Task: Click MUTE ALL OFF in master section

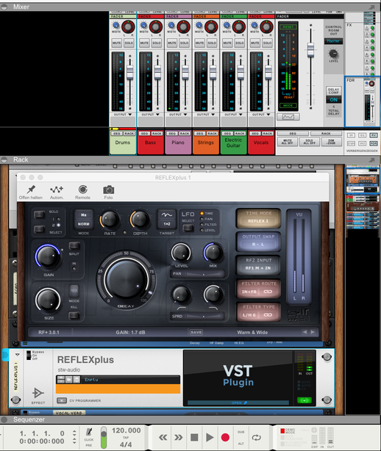Action: [x=288, y=142]
